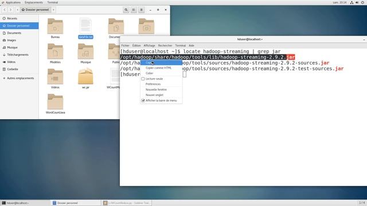Switch to Dossier personnel taskbar entry
Image resolution: width=367 pixels, height=206 pixels.
(75, 203)
